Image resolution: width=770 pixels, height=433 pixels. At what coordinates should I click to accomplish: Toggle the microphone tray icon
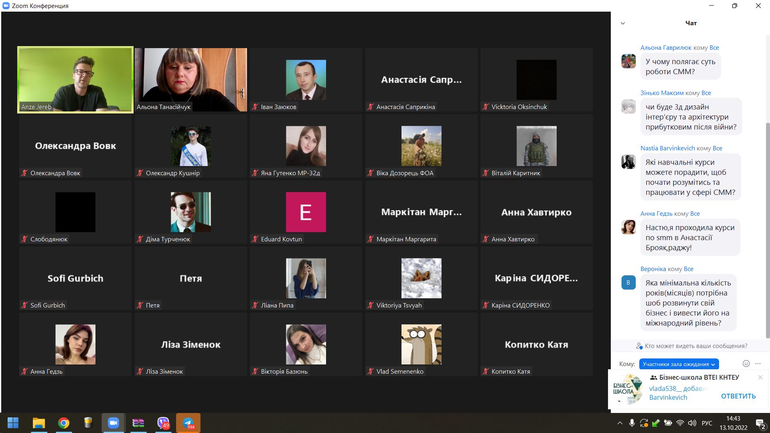point(632,423)
